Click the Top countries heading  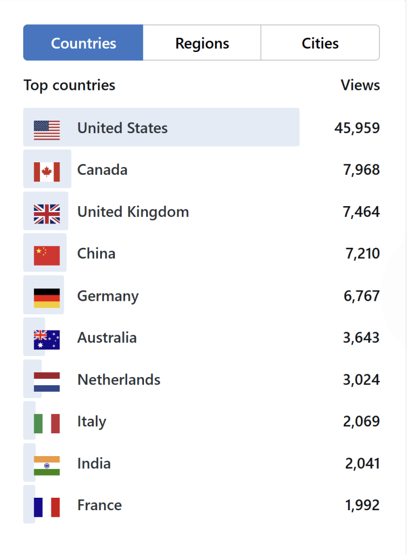coord(69,85)
